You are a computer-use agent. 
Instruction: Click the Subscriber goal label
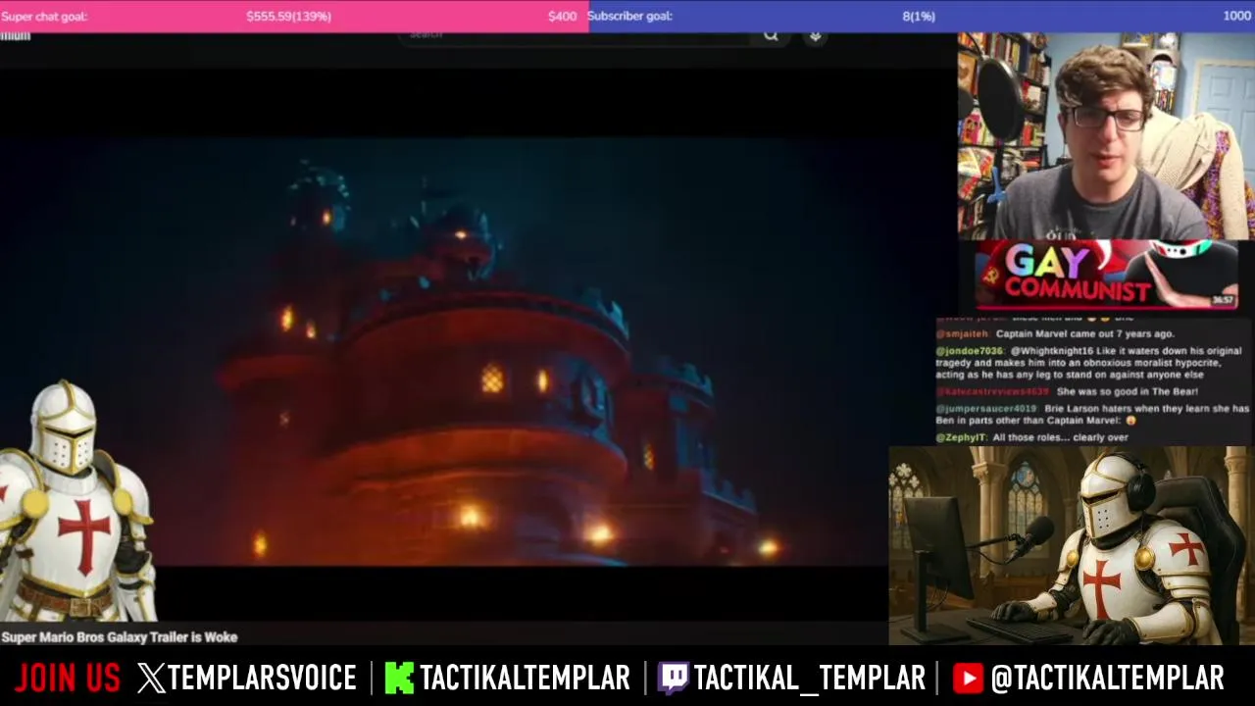tap(629, 16)
